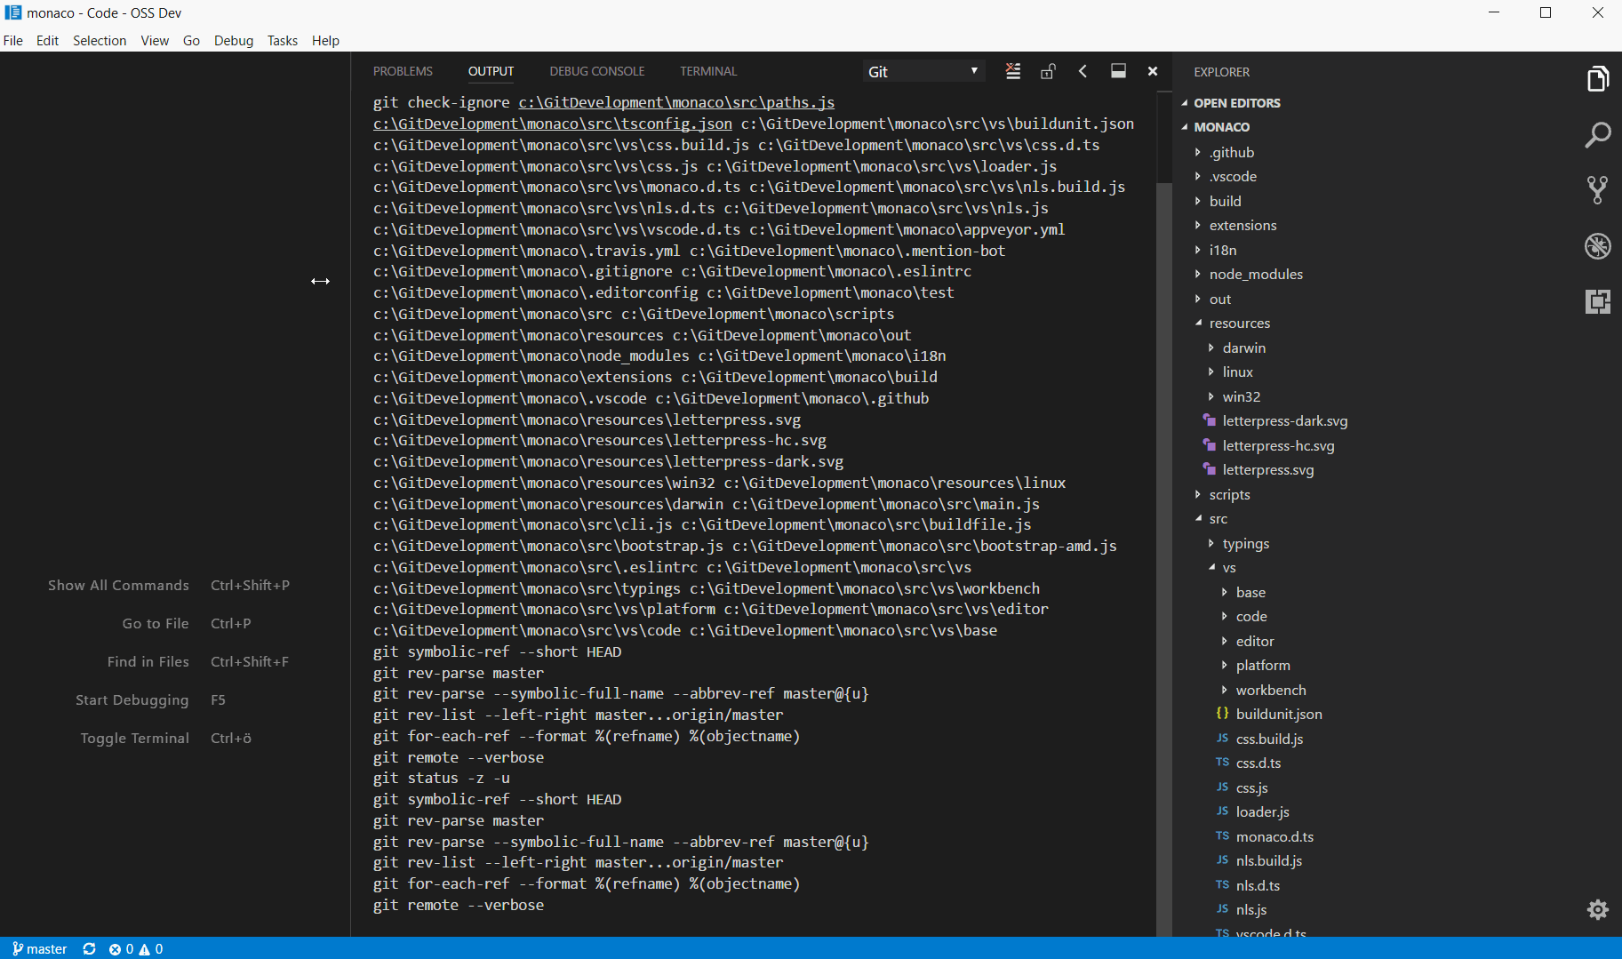Open the Manage gear icon
Image resolution: width=1622 pixels, height=959 pixels.
(1597, 909)
